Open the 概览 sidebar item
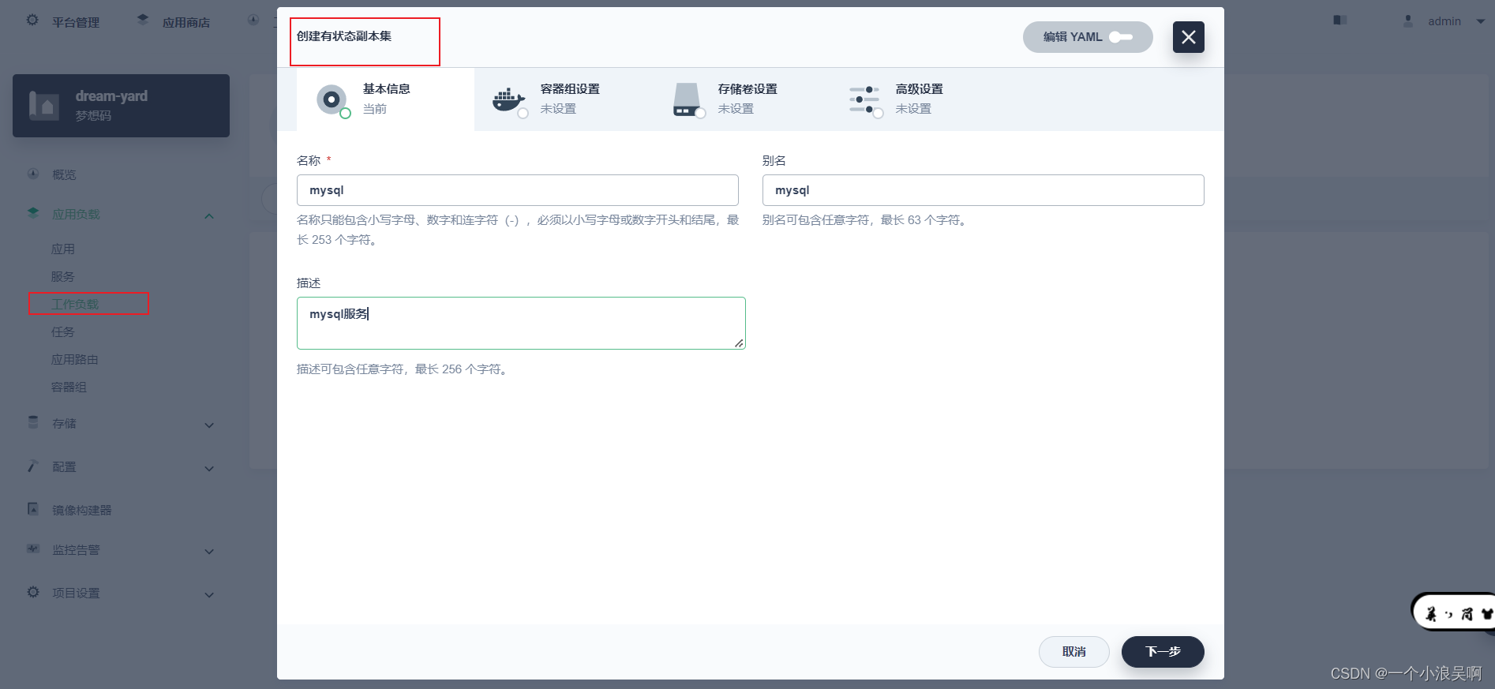Viewport: 1495px width, 689px height. (64, 174)
